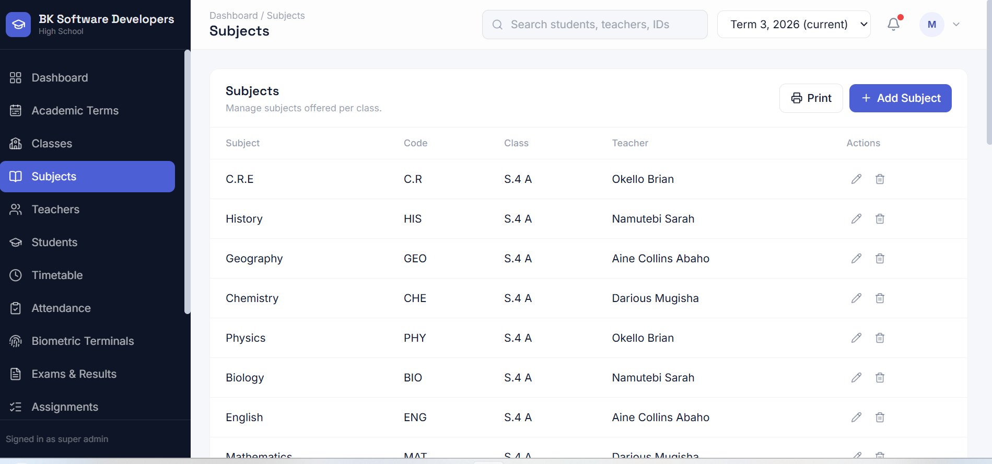Screen dimensions: 992x464
Task: Edit the Physics subject row
Action: click(856, 338)
